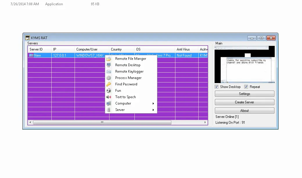Click the Computer monitor icon in the menu
302x178 pixels.
(109, 103)
